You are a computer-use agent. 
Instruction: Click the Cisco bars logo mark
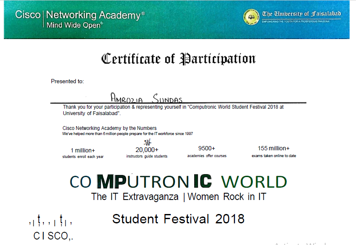point(51,220)
